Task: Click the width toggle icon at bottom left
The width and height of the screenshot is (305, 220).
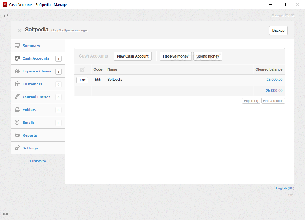Action: pos(6,214)
